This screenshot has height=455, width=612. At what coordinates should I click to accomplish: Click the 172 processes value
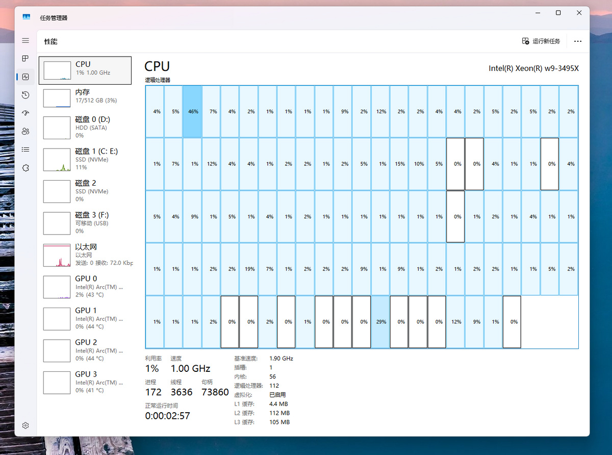point(153,392)
